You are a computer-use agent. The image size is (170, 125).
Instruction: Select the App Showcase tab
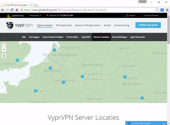[x=137, y=37]
